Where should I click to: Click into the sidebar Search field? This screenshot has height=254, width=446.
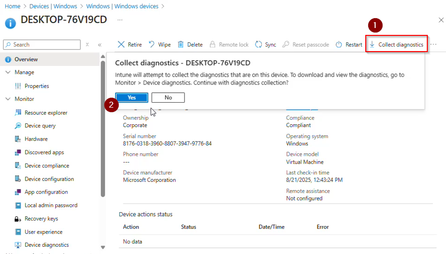[x=44, y=45]
